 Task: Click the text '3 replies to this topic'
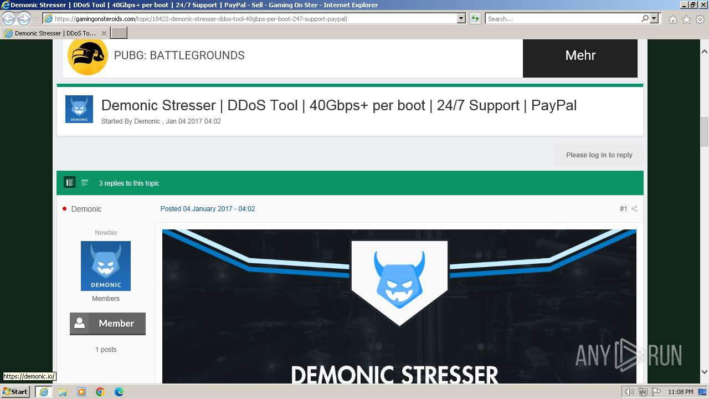tap(129, 183)
